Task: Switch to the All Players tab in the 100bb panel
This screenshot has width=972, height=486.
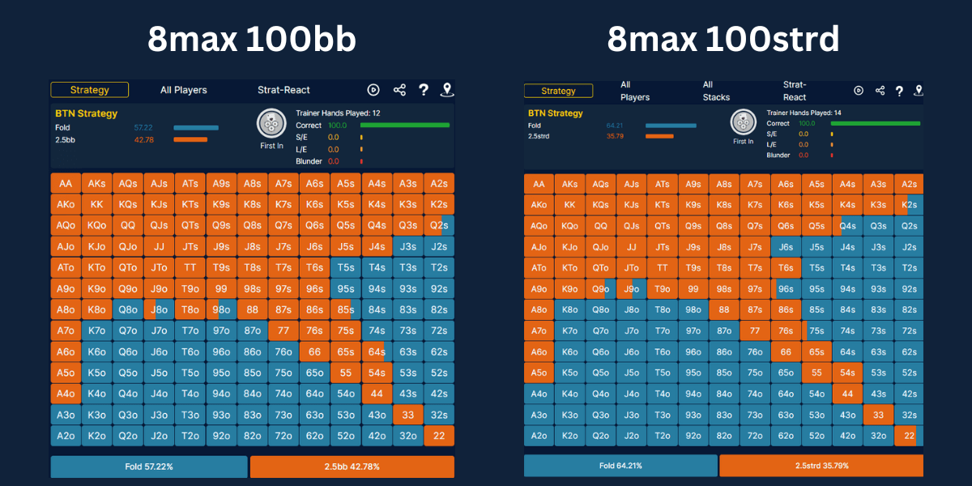Action: (x=183, y=91)
